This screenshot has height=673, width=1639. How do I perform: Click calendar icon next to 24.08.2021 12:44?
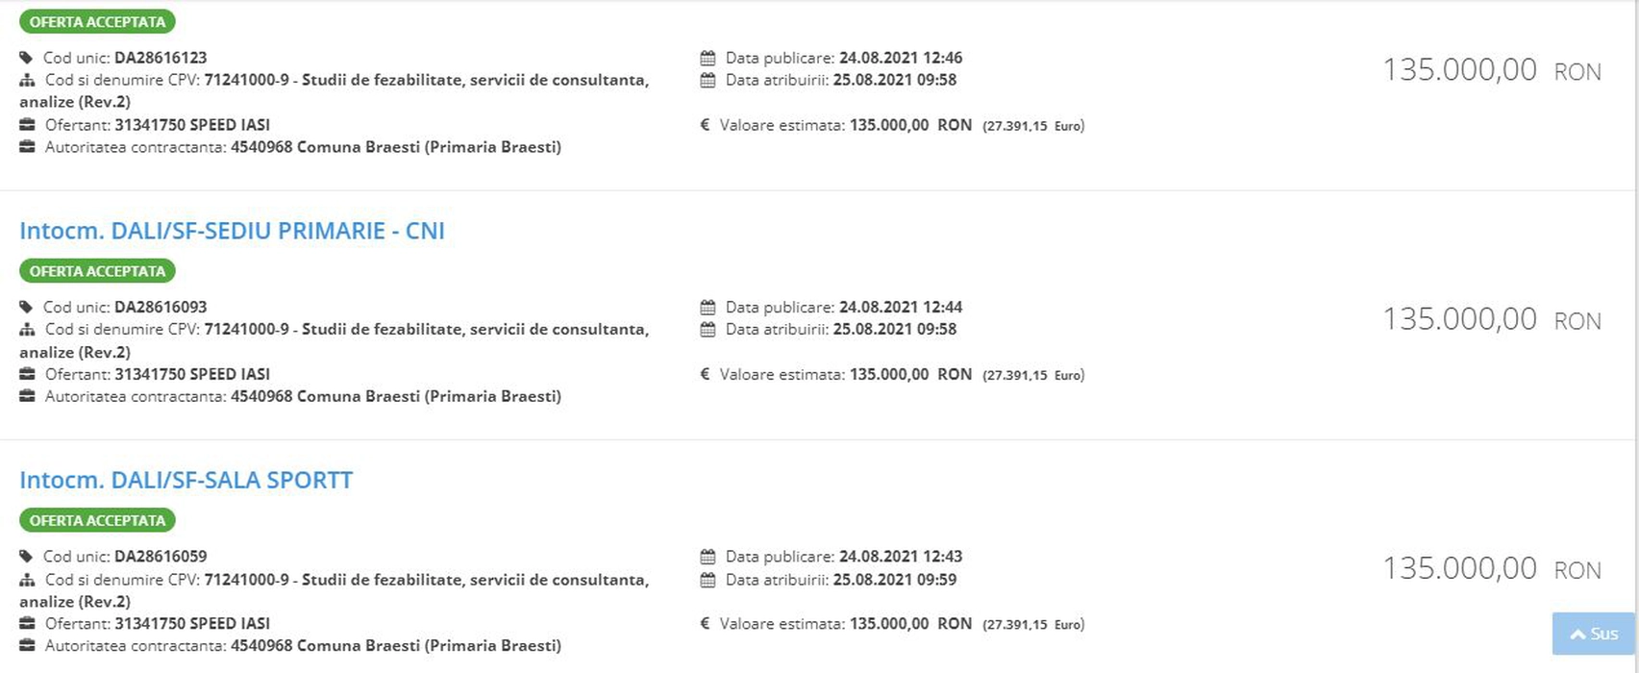tap(708, 307)
